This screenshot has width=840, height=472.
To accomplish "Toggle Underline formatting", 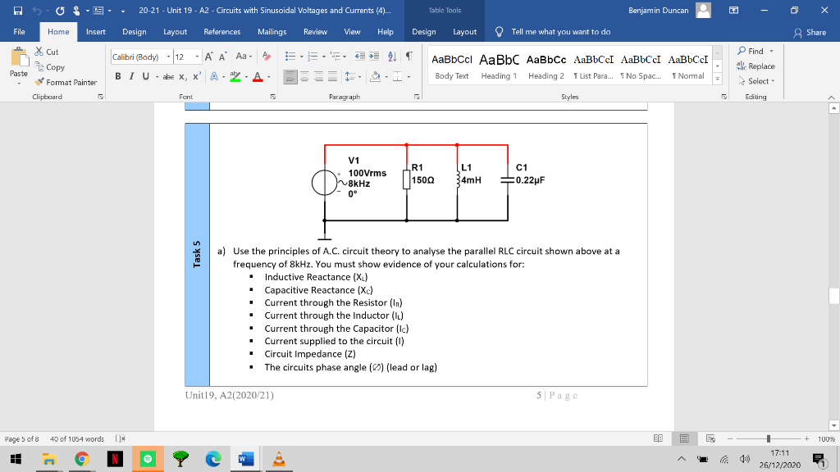I will coord(145,76).
